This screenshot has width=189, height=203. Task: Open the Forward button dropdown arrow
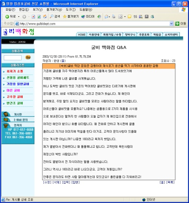[29, 17]
